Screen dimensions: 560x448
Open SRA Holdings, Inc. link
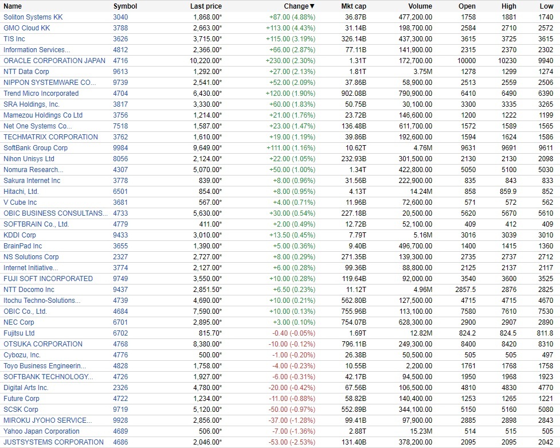[x=32, y=104]
